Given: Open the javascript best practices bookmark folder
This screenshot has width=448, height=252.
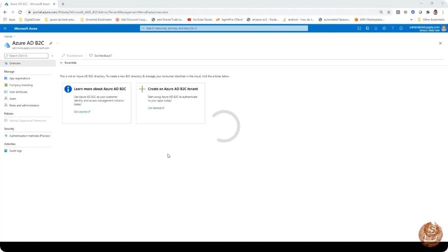Looking at the screenshot, I should click(x=60, y=20).
